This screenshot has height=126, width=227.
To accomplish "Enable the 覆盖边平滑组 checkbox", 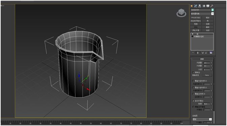I will pyautogui.click(x=193, y=107).
